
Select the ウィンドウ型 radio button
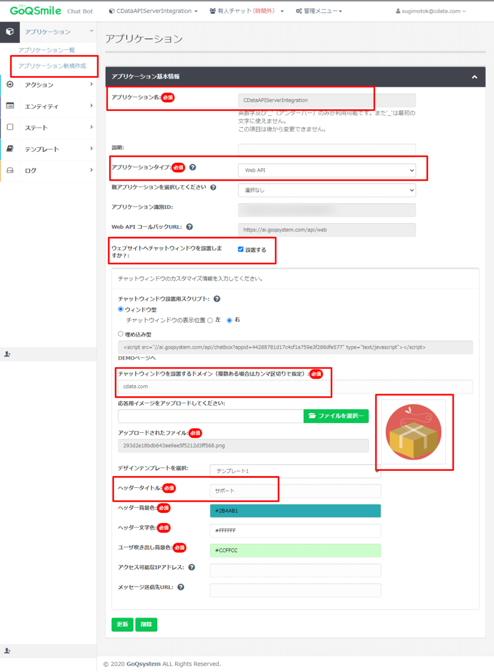point(121,309)
